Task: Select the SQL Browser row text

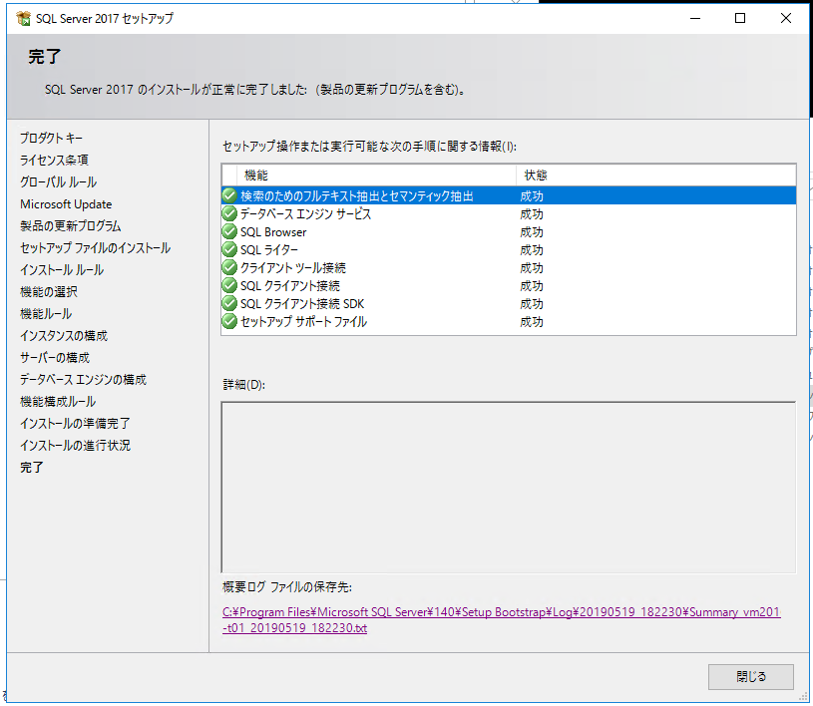Action: click(x=273, y=232)
